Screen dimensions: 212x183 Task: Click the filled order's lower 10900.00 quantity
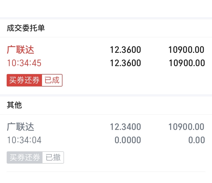187,63
